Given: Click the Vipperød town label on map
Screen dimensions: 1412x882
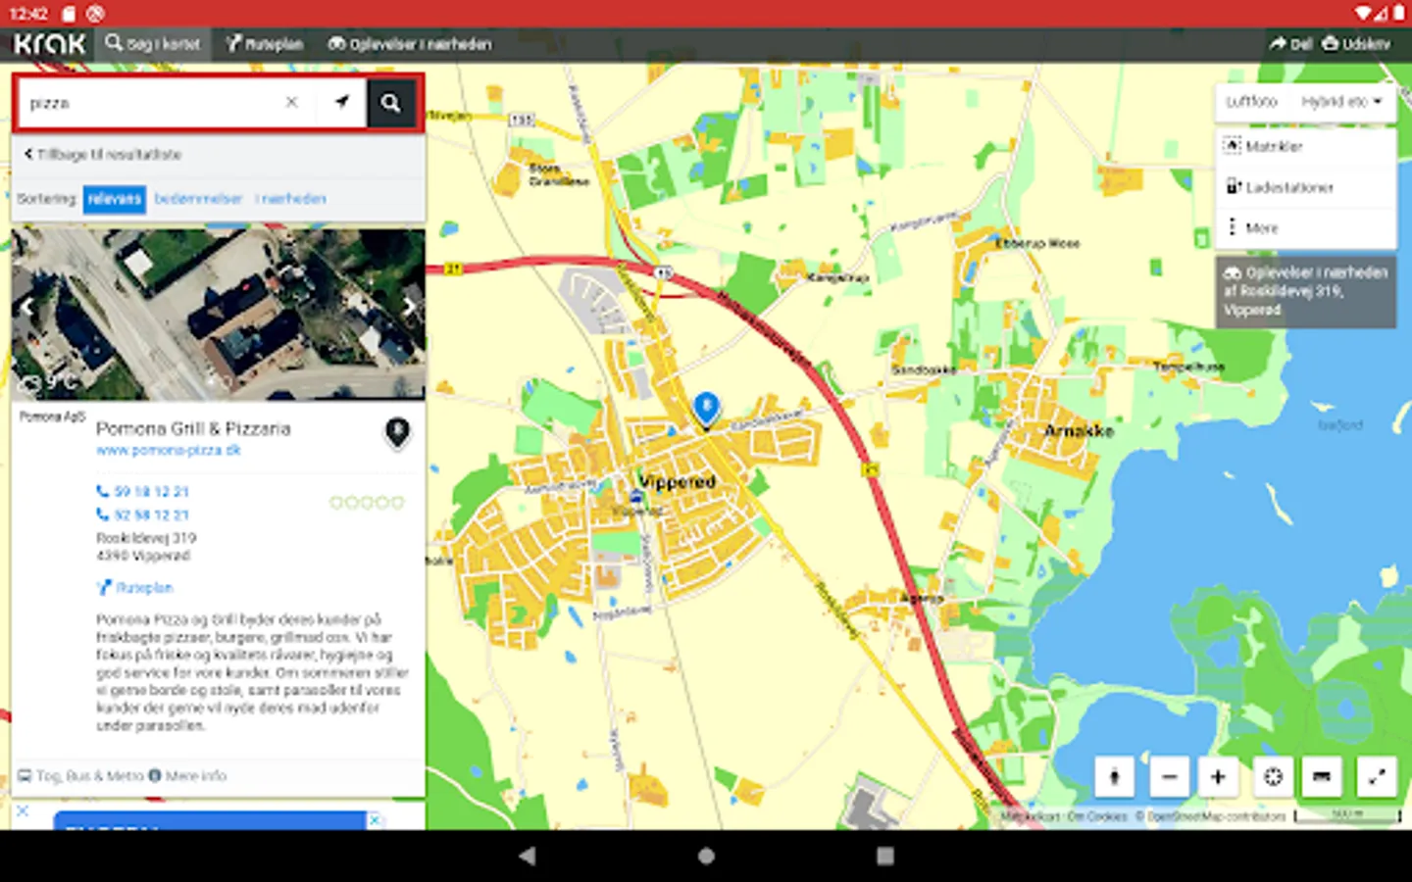Looking at the screenshot, I should [677, 481].
